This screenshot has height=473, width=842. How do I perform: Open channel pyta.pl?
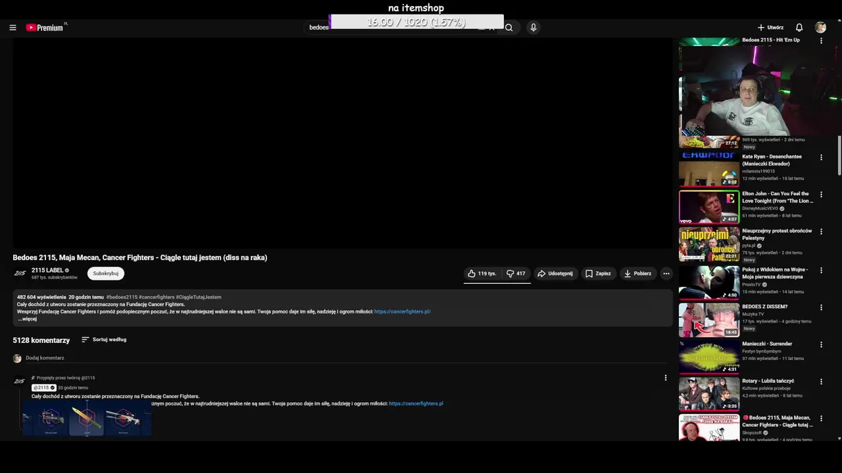point(749,246)
